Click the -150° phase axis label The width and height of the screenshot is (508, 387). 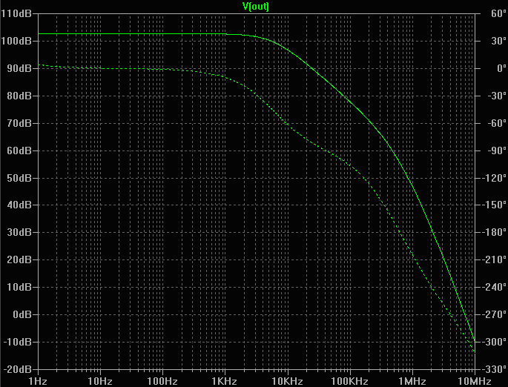point(493,205)
